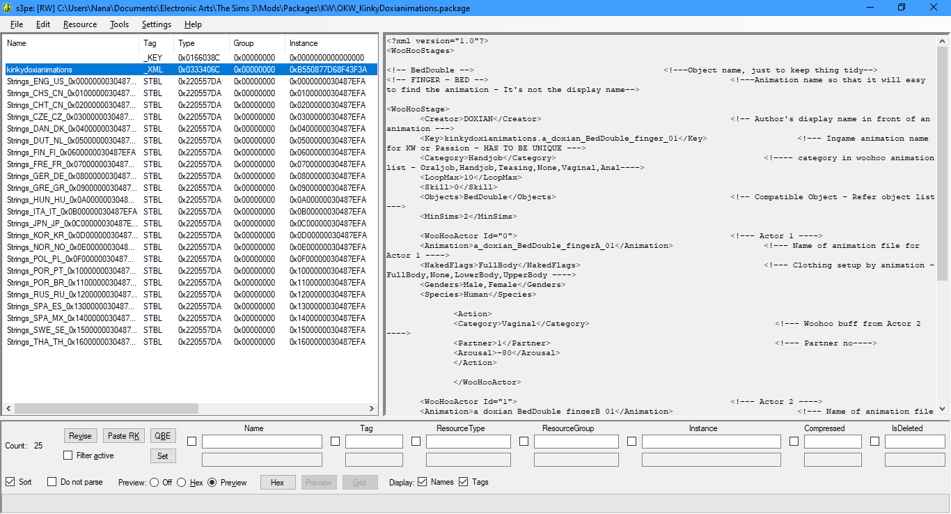Viewport: 951px width, 514px height.
Task: Open the Resource menu
Action: (x=80, y=24)
